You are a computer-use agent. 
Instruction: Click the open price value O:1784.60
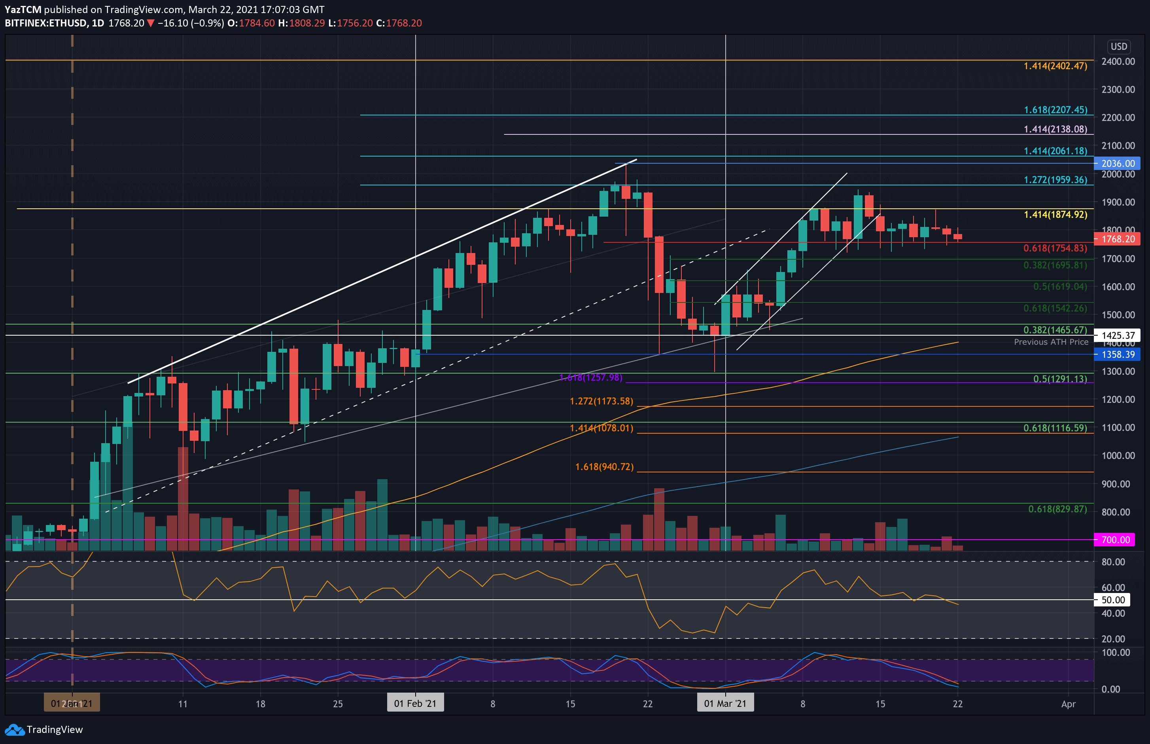tap(251, 23)
